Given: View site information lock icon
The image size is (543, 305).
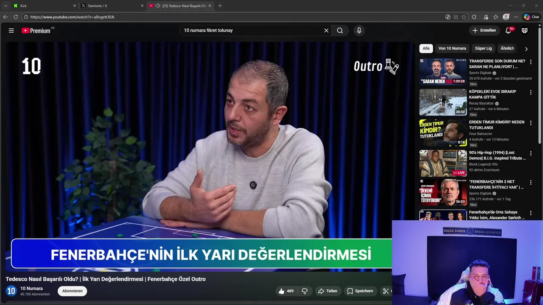Looking at the screenshot, I should pyautogui.click(x=26, y=17).
